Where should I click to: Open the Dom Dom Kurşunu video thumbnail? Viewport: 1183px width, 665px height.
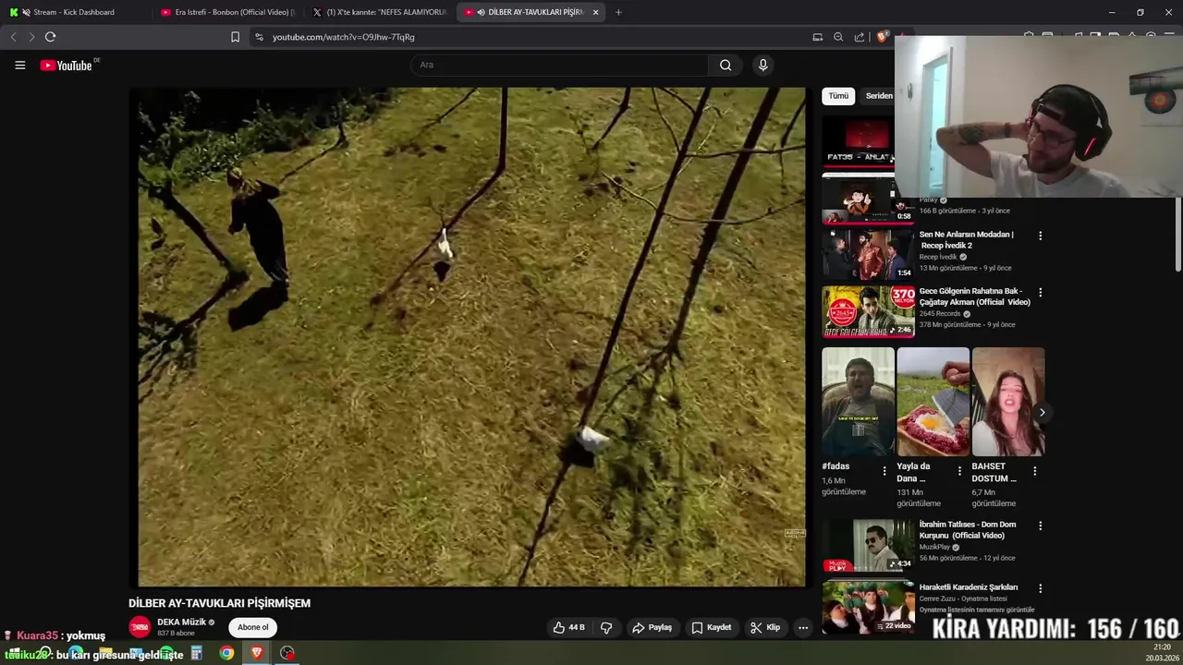868,545
